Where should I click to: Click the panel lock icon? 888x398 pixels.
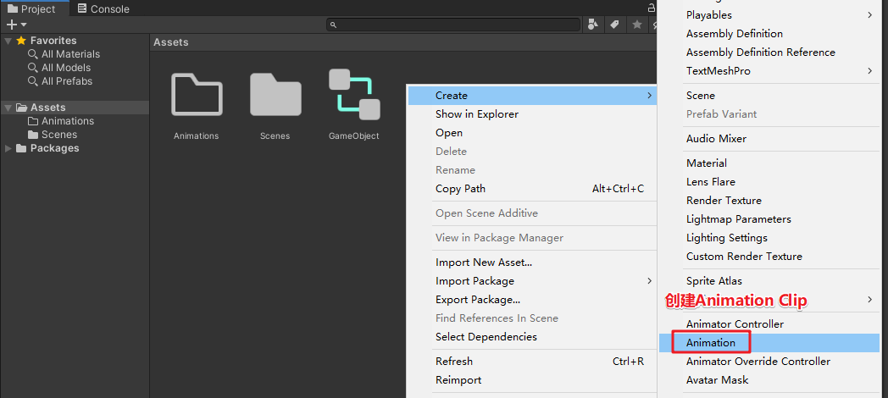[x=651, y=8]
